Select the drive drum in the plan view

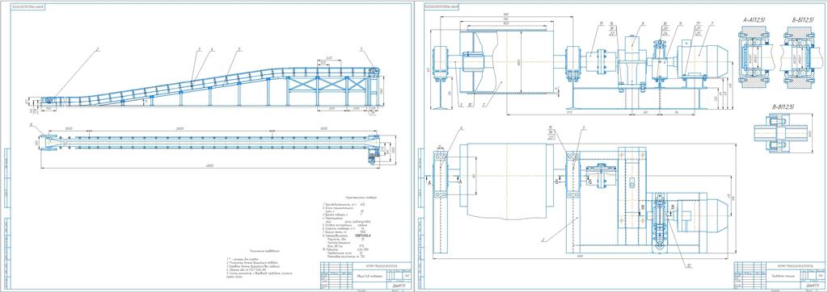point(506,181)
